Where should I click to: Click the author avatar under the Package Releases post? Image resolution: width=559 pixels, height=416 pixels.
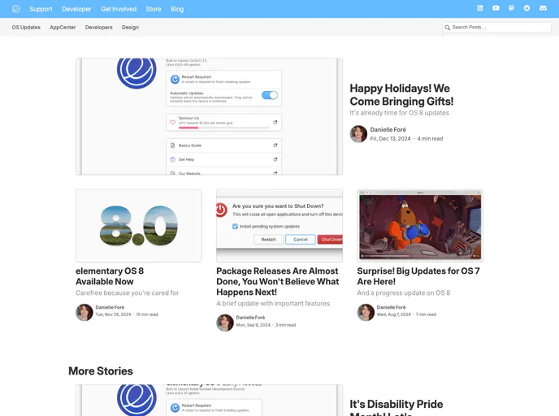click(225, 323)
